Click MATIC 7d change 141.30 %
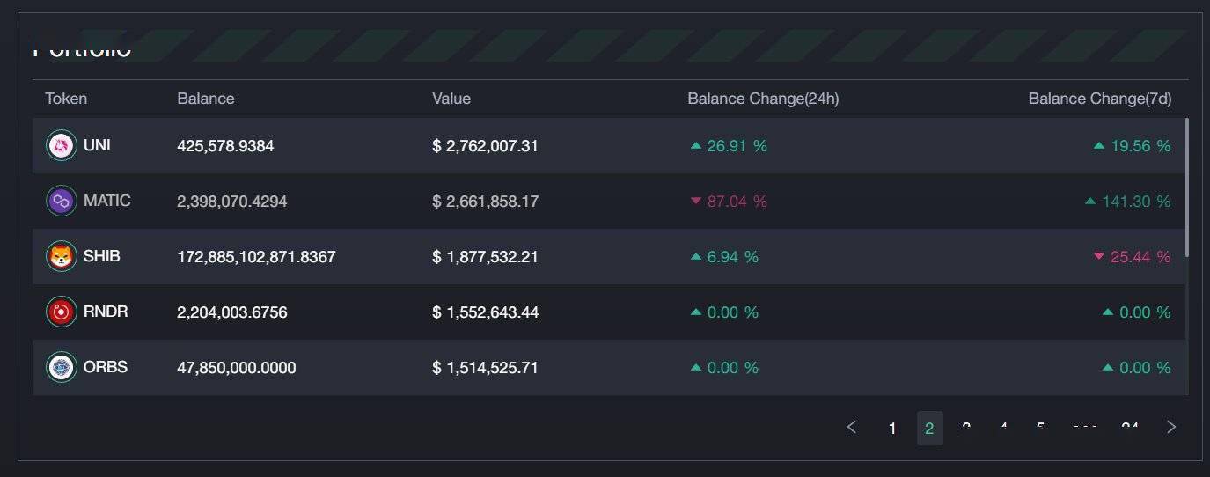The width and height of the screenshot is (1210, 477). 1128,202
